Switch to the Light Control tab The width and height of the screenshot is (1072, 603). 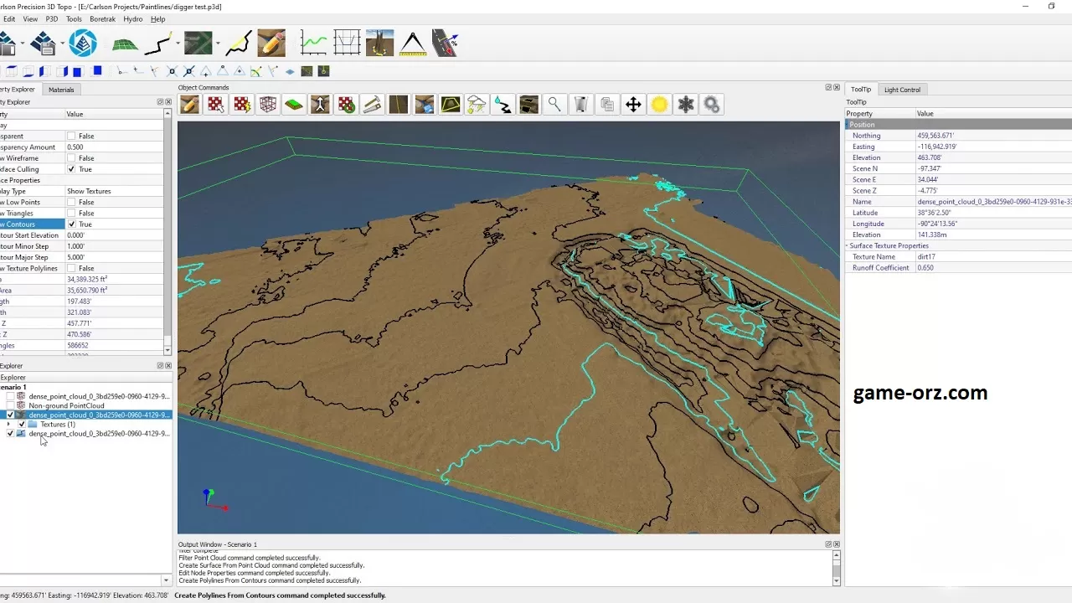click(x=902, y=90)
